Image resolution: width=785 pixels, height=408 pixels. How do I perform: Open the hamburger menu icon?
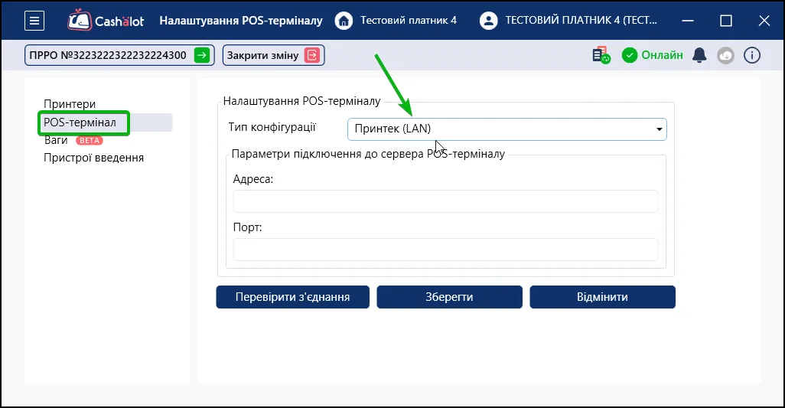click(34, 21)
